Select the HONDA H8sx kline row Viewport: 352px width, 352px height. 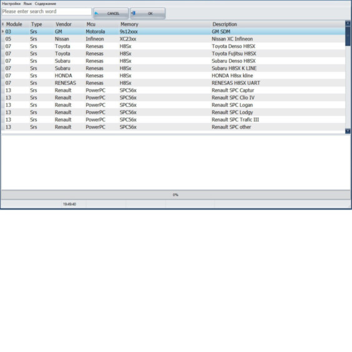coord(173,76)
